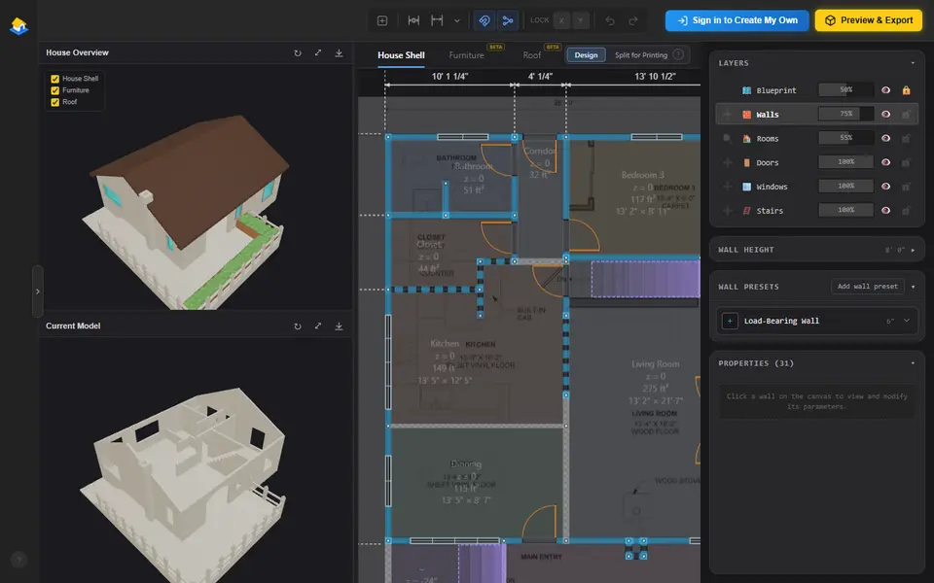Click Add wall preset button
Screen dimensions: 934x583
(x=867, y=286)
